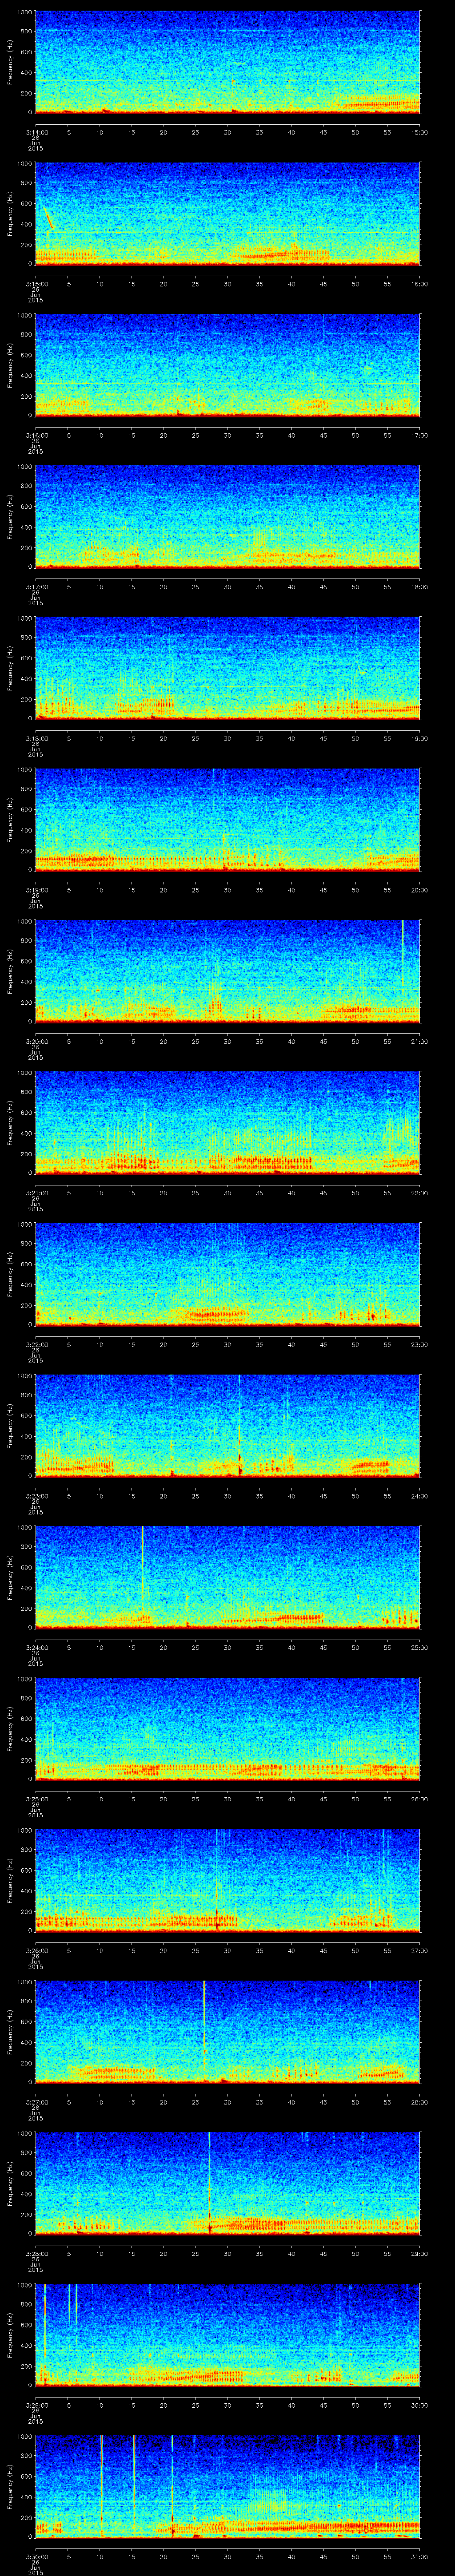This screenshot has width=455, height=2576.
Task: Click the 21:00 end time label
Action: 420,1041
